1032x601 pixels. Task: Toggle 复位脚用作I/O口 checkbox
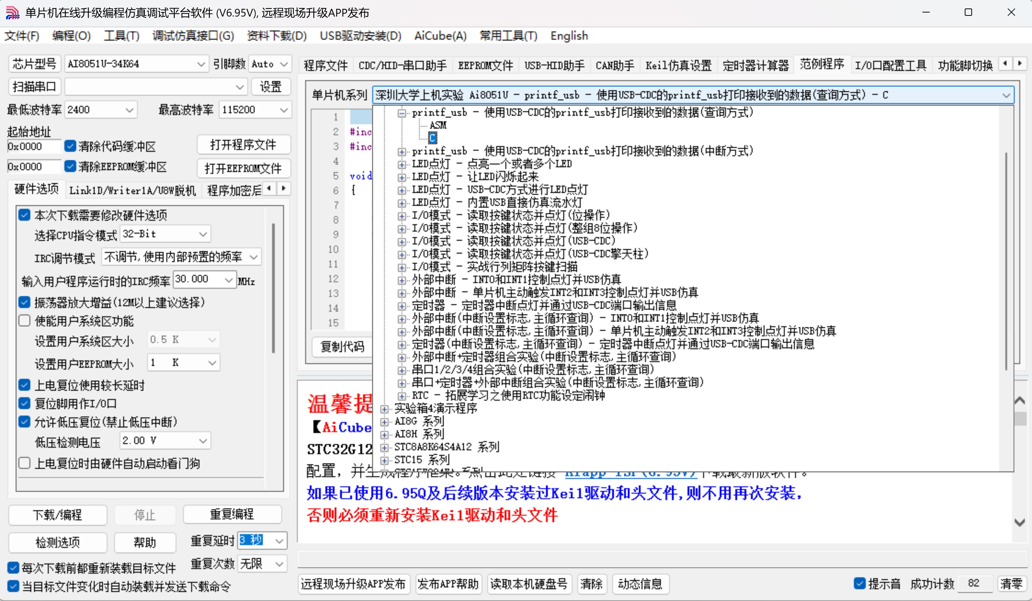pos(24,404)
